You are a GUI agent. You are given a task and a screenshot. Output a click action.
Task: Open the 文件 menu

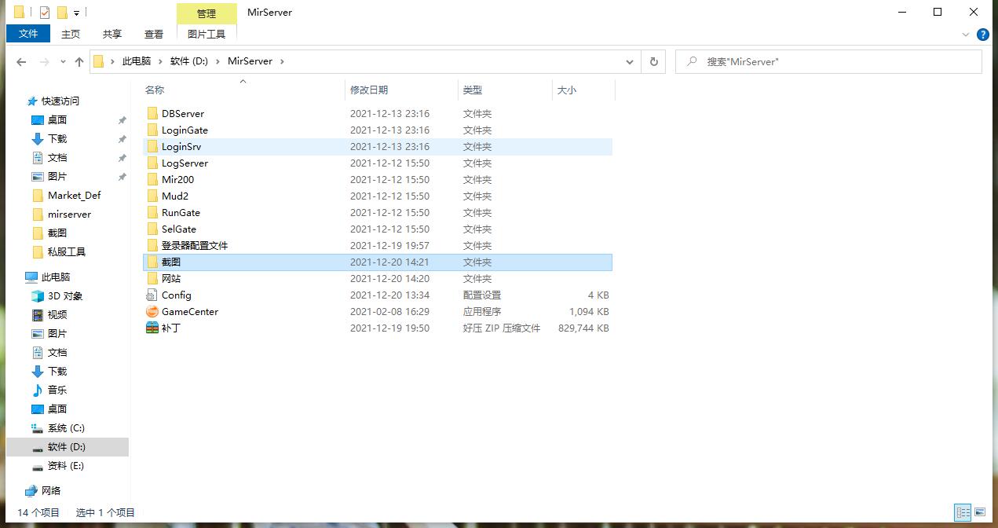28,34
